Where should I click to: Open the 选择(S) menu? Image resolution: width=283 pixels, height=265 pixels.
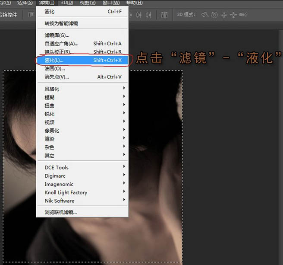pyautogui.click(x=25, y=3)
